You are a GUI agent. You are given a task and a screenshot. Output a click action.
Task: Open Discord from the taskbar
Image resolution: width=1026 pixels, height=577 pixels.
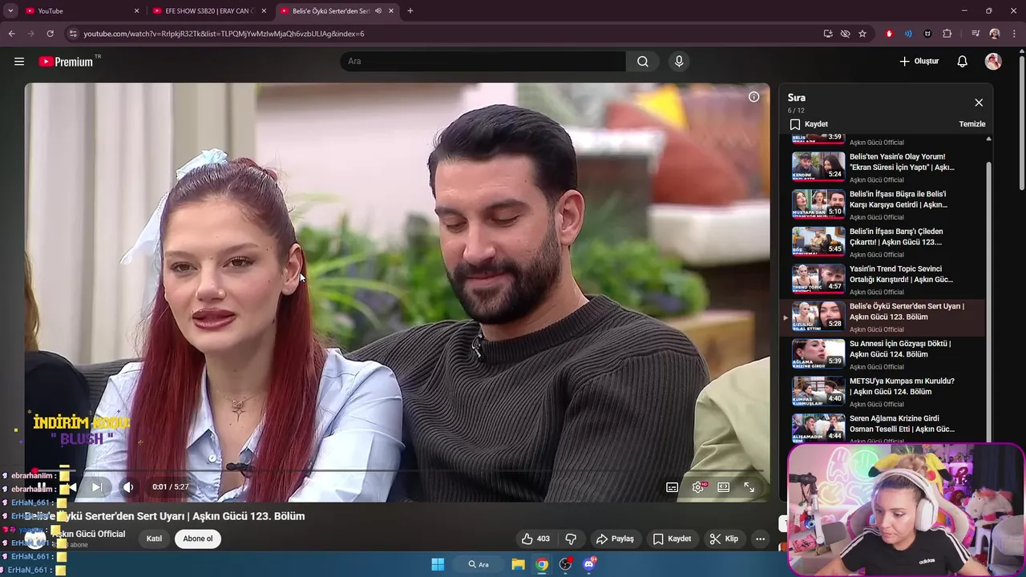pos(590,564)
